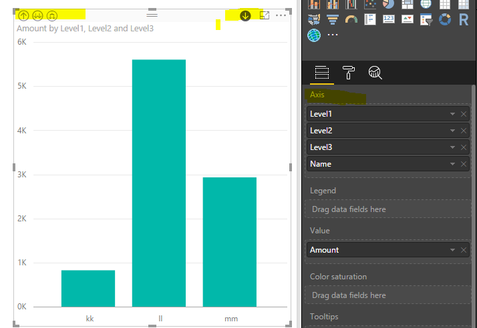Open Focus mode for the chart
This screenshot has width=477, height=328.
[265, 15]
